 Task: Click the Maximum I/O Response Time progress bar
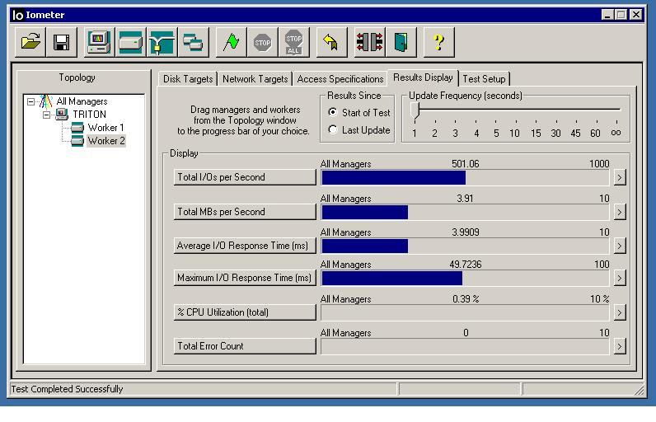tap(465, 278)
